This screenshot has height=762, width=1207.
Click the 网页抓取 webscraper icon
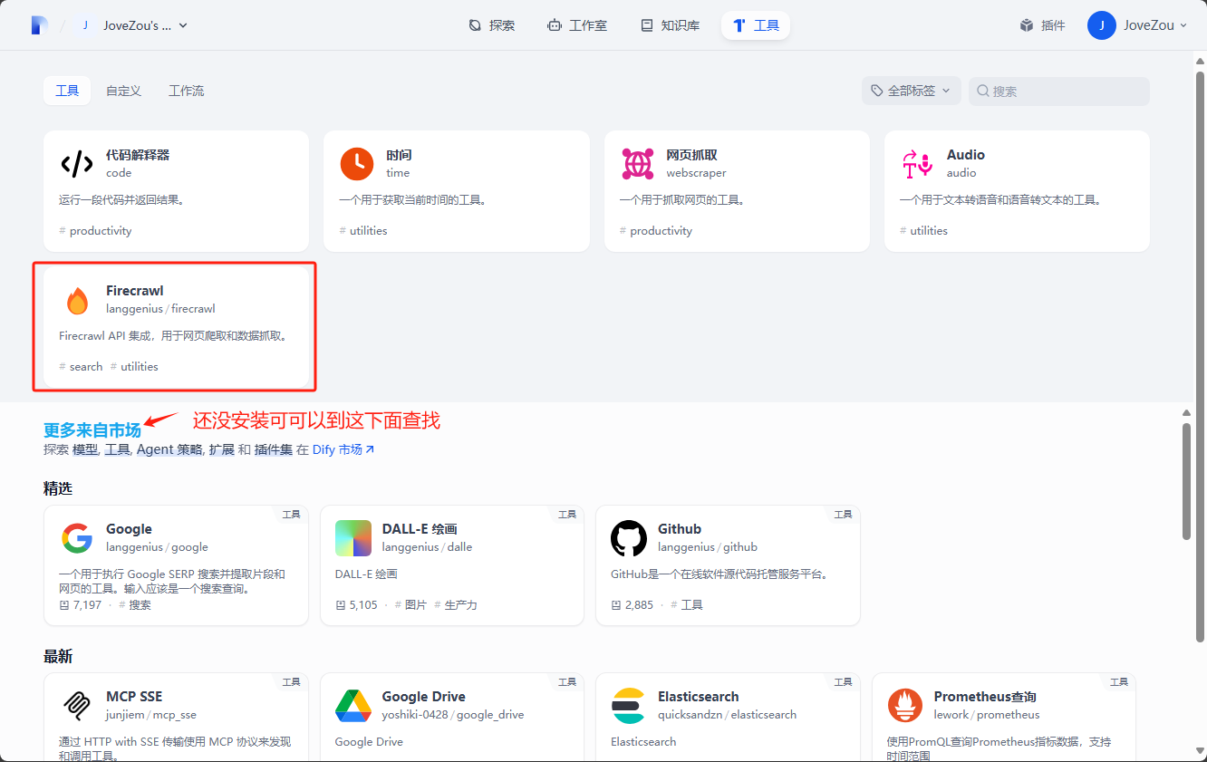click(637, 163)
